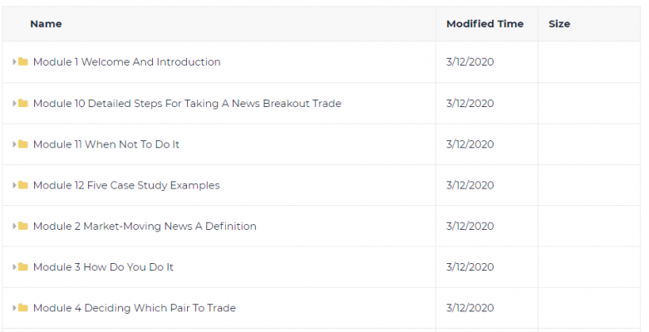Sort by the Modified Time column header
Viewport: 649px width, 332px height.
(484, 24)
